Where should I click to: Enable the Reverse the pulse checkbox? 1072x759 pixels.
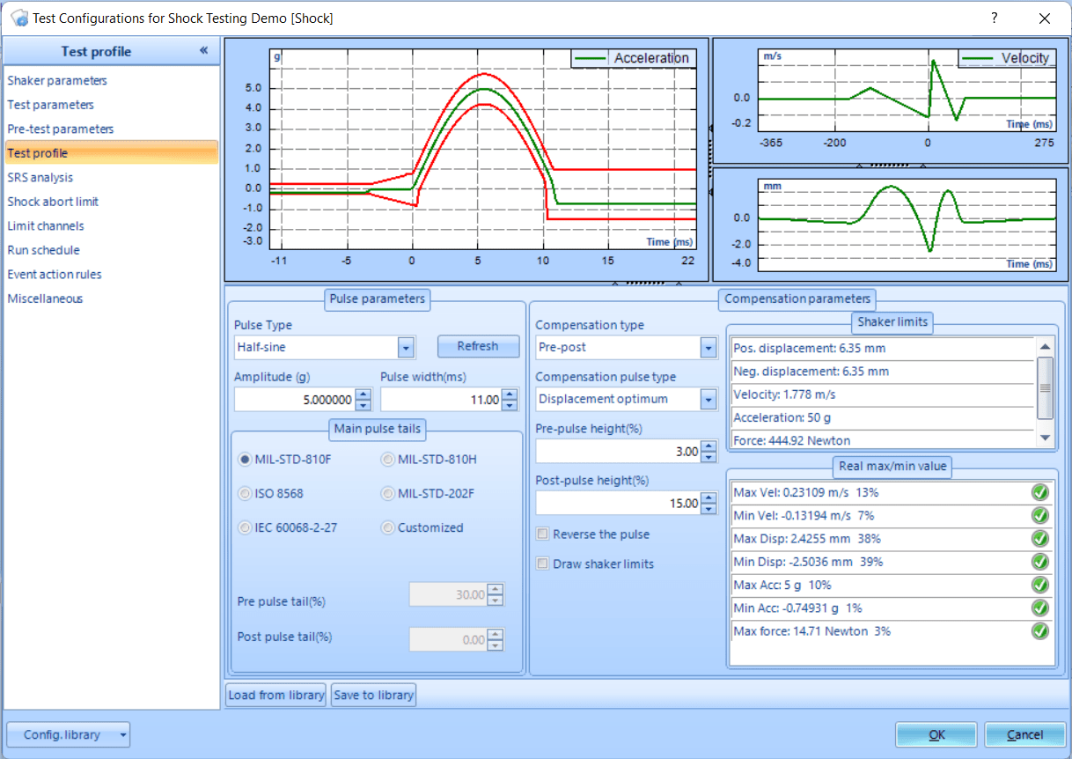[543, 534]
